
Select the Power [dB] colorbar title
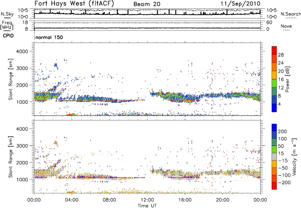(287, 79)
